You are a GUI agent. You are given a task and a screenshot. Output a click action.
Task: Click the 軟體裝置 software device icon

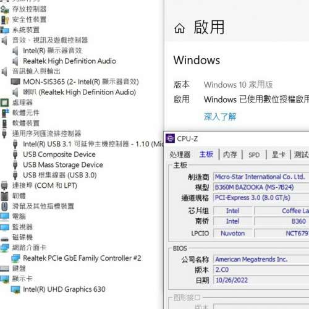4,124
